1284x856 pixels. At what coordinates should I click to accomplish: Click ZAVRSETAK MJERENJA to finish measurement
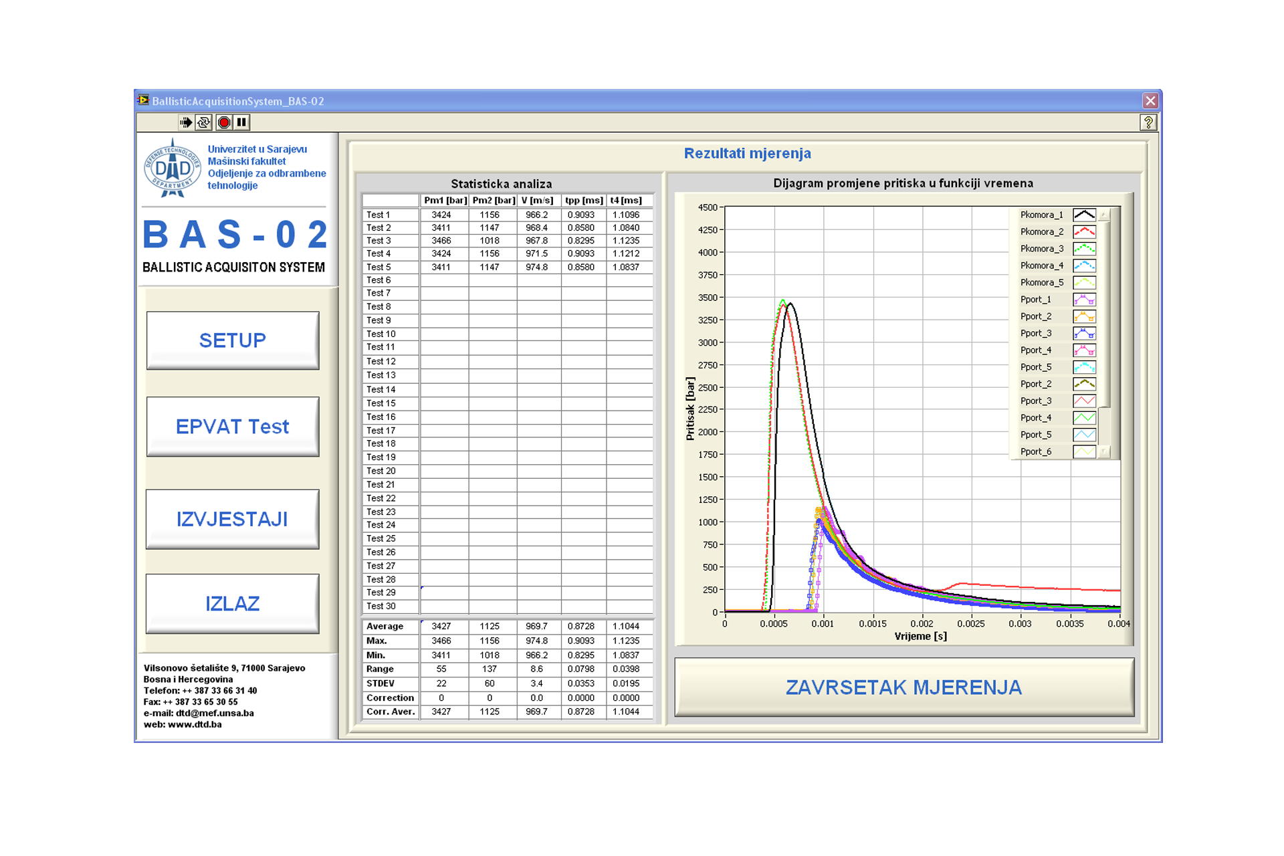pyautogui.click(x=903, y=687)
